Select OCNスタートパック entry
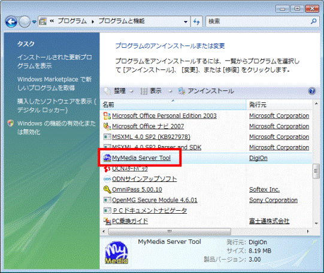Screen dimensions: 324x273 [130, 168]
